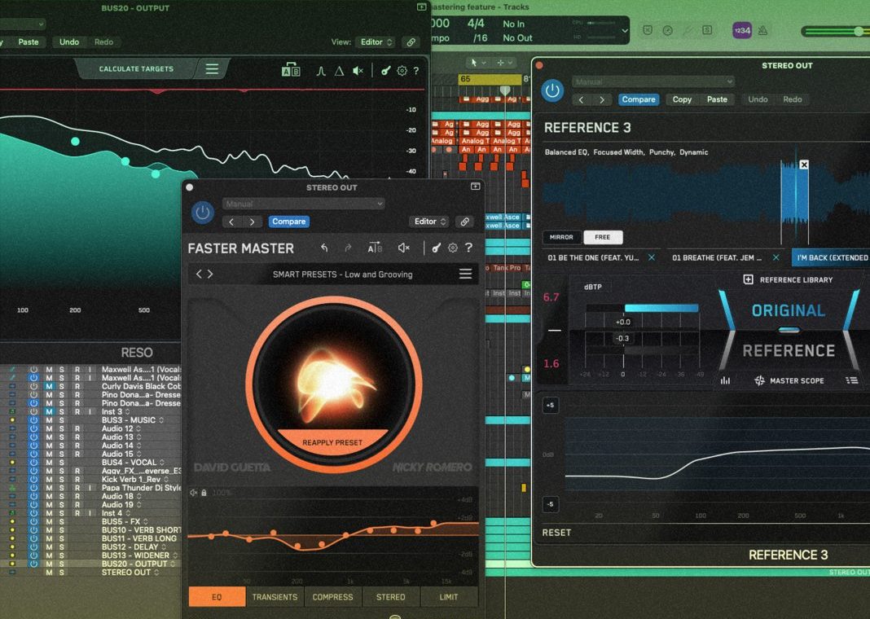Toggle A/B compare icon in Faster Master

tap(375, 248)
